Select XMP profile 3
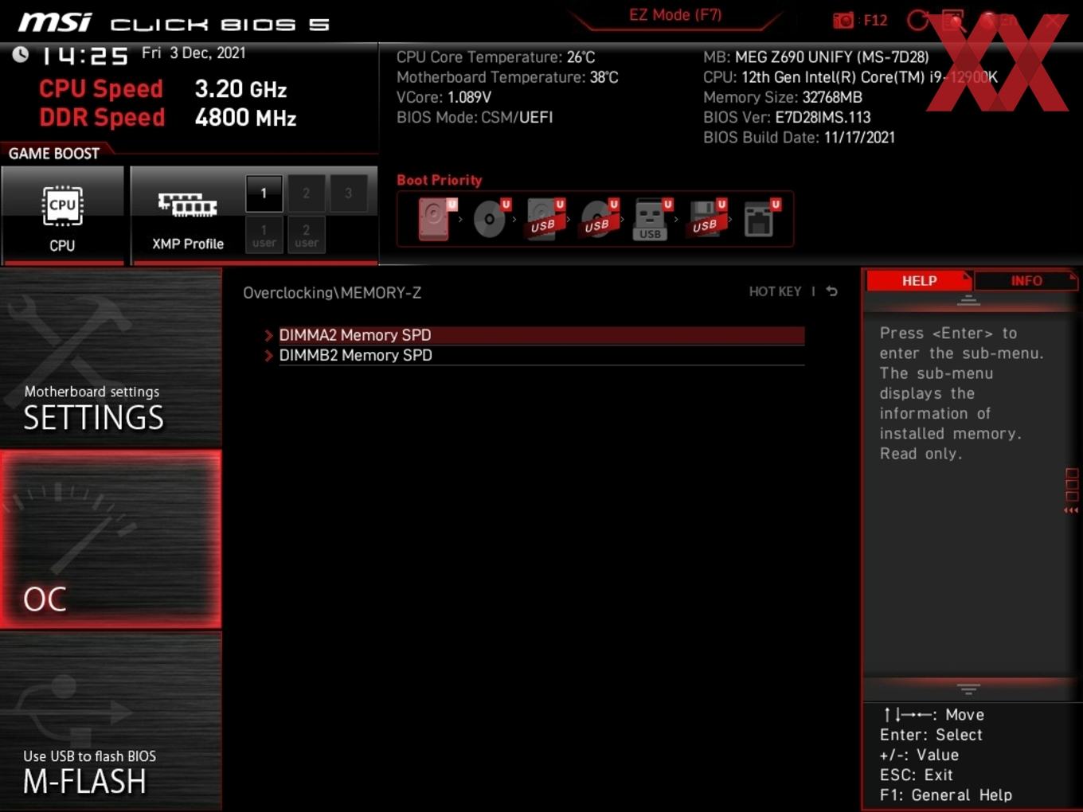The height and width of the screenshot is (812, 1083). pyautogui.click(x=348, y=193)
